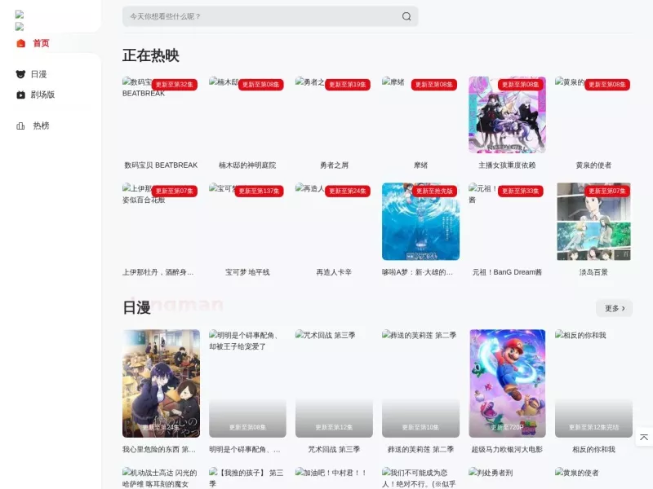
Task: Click the home icon beside 首页
Action: tap(21, 43)
